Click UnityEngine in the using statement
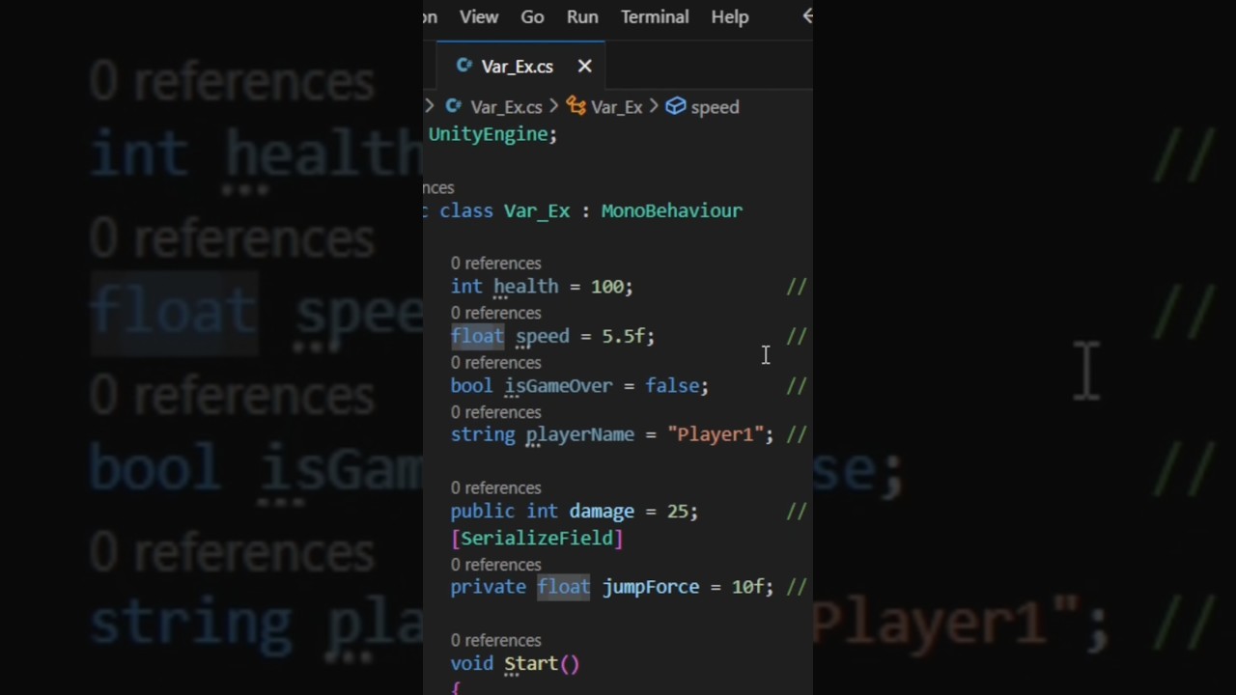Screen dimensions: 1236x695 point(489,134)
